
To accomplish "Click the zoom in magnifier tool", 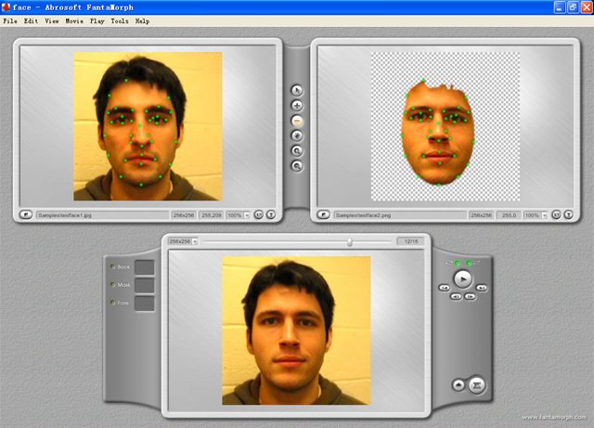I will (x=297, y=150).
